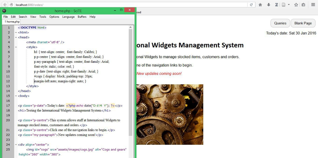Click the Blank Page button
The image size is (318, 158).
pos(303,23)
